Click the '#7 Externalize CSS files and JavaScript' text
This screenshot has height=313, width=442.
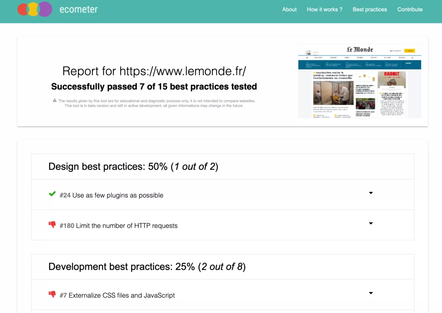(x=117, y=295)
